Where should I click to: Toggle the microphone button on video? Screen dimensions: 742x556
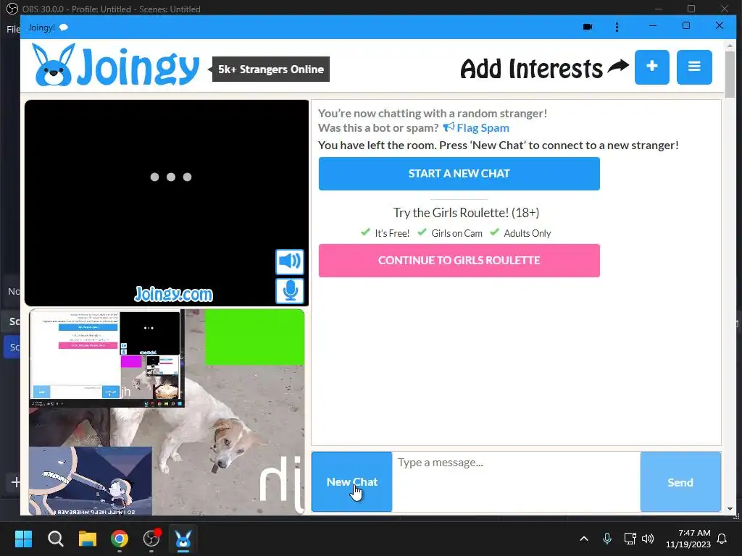pyautogui.click(x=290, y=290)
